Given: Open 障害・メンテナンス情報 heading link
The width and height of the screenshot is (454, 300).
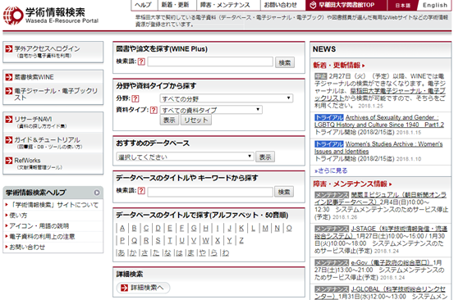Looking at the screenshot, I should coord(352,184).
